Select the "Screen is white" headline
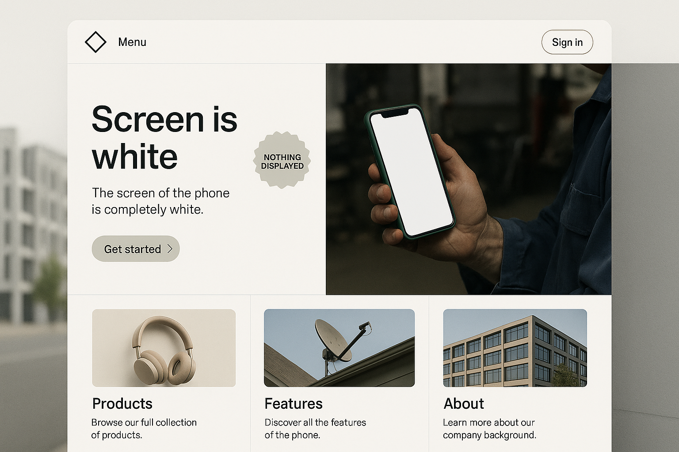The height and width of the screenshot is (452, 679). [164, 137]
